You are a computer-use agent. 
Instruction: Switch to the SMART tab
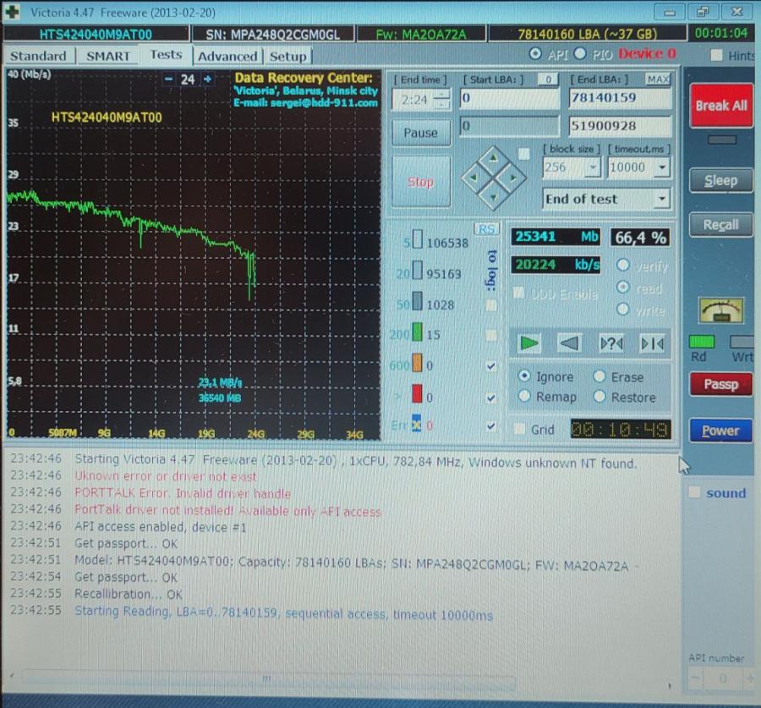(x=108, y=56)
